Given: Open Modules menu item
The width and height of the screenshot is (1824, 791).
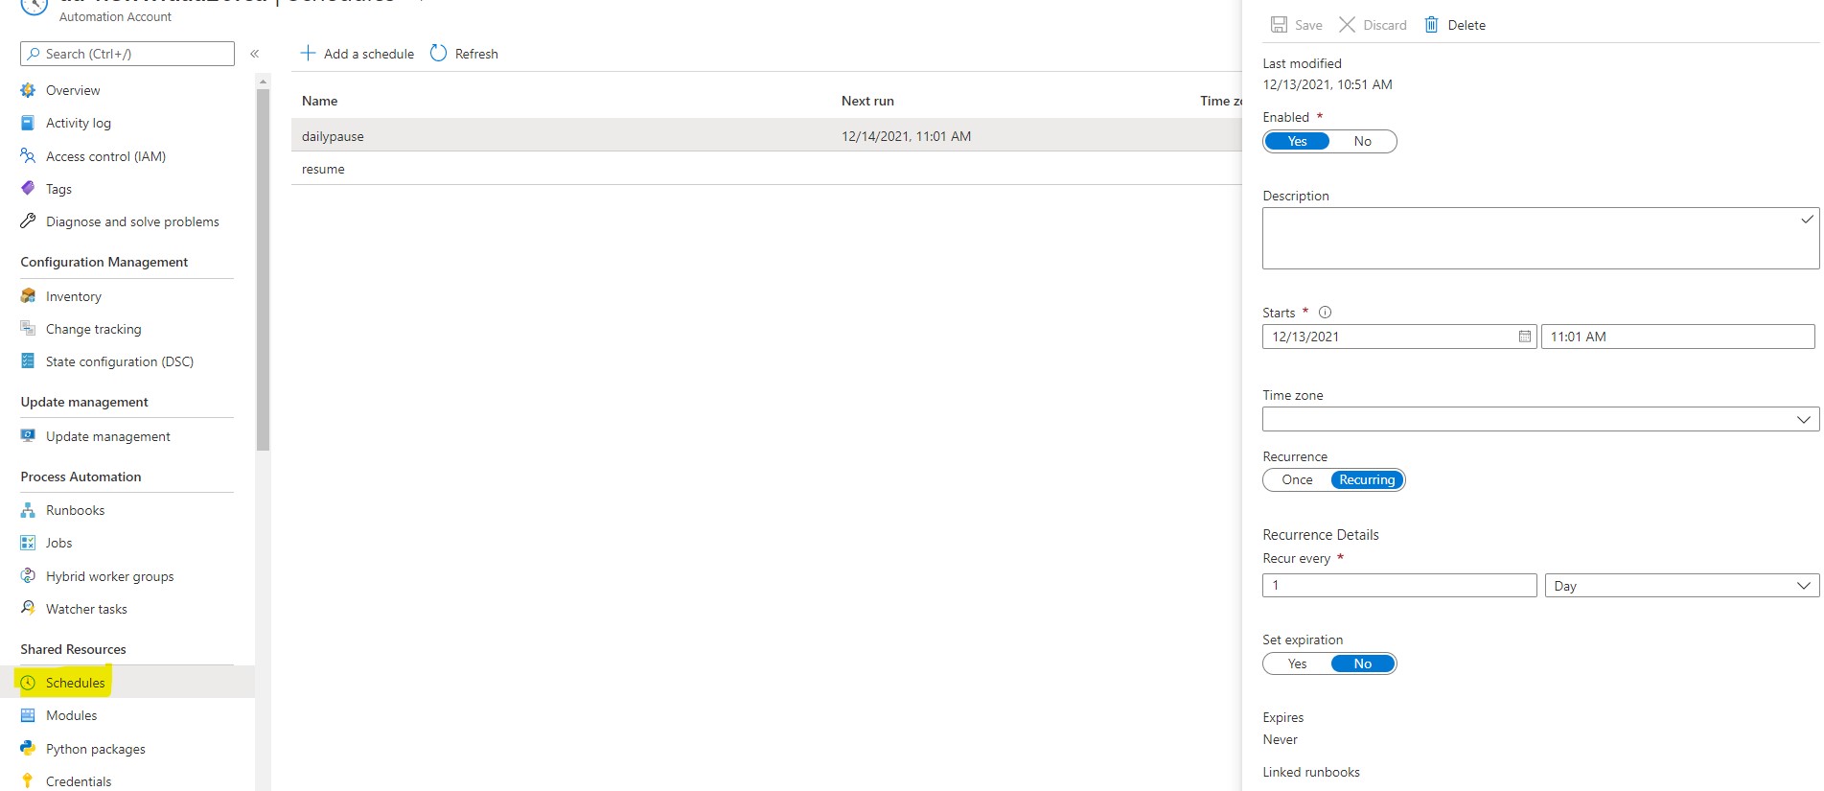Looking at the screenshot, I should [x=71, y=715].
